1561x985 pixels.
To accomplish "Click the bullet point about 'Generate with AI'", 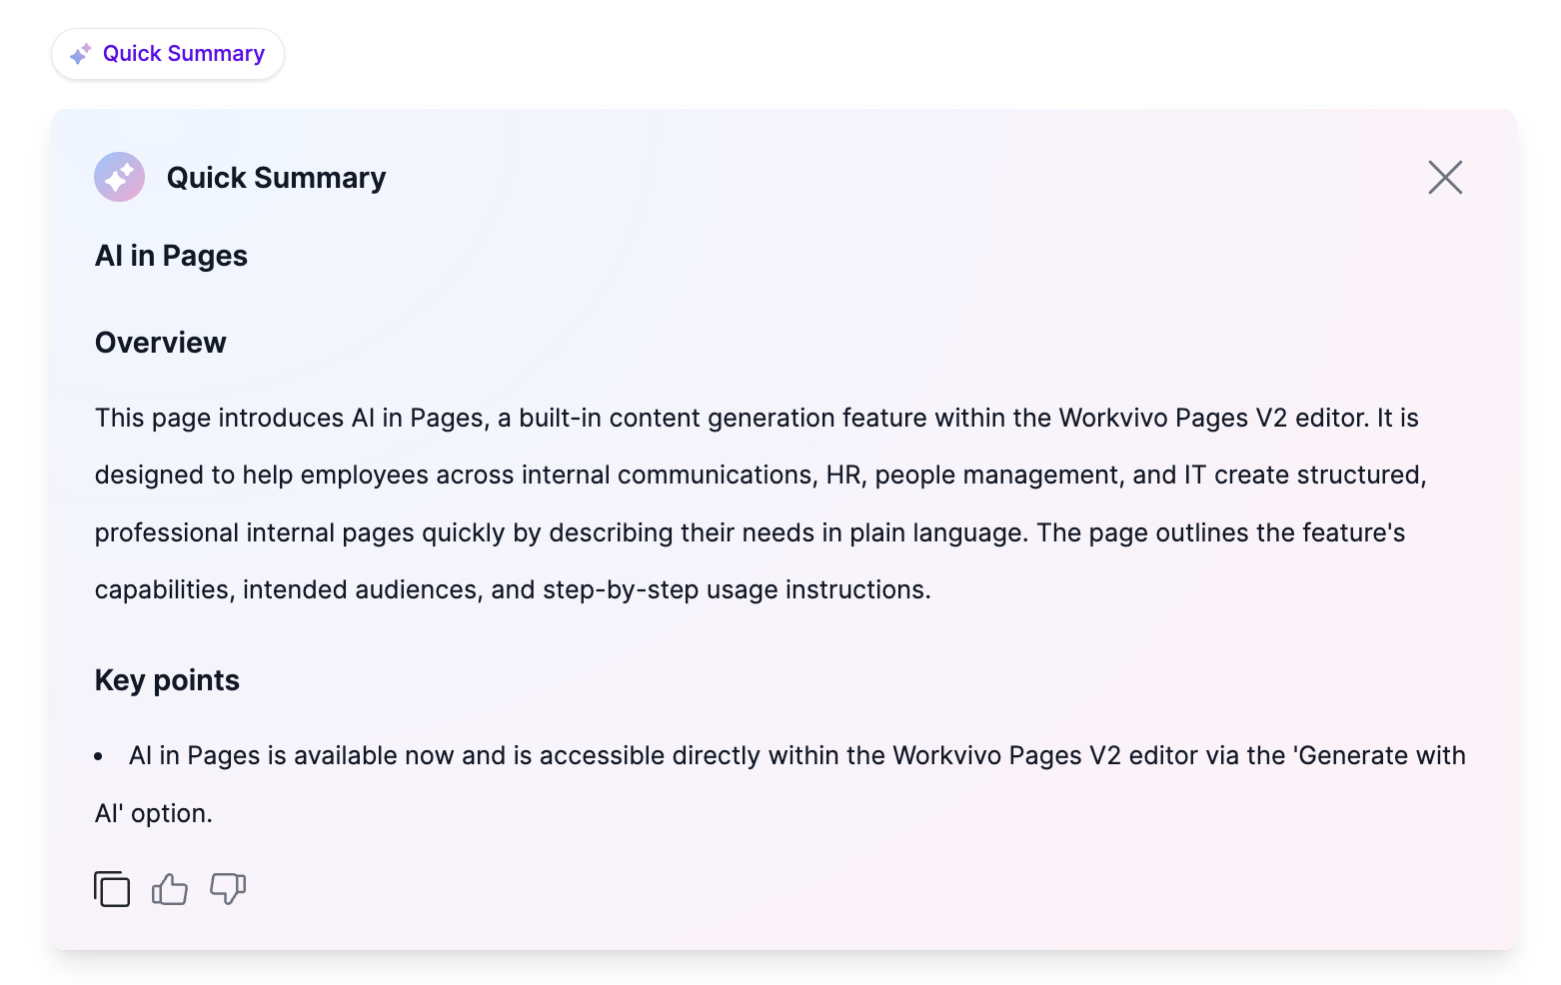I will click(x=780, y=784).
